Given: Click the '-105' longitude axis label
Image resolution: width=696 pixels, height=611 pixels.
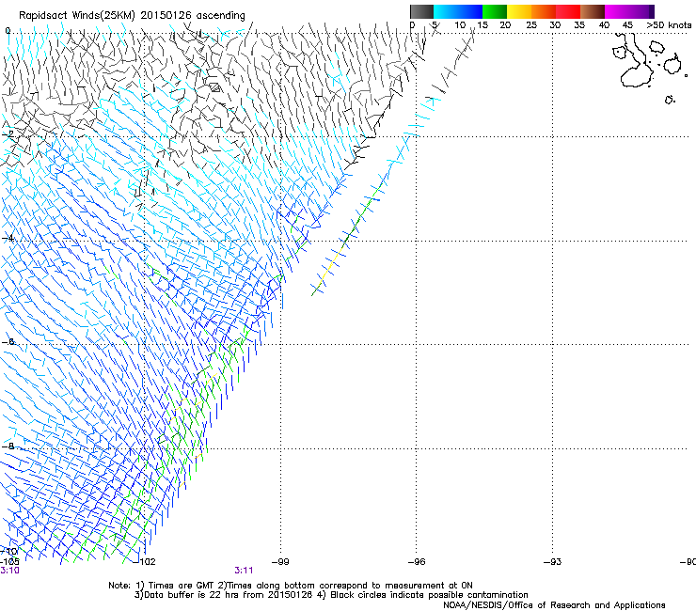Looking at the screenshot, I should point(9,562).
